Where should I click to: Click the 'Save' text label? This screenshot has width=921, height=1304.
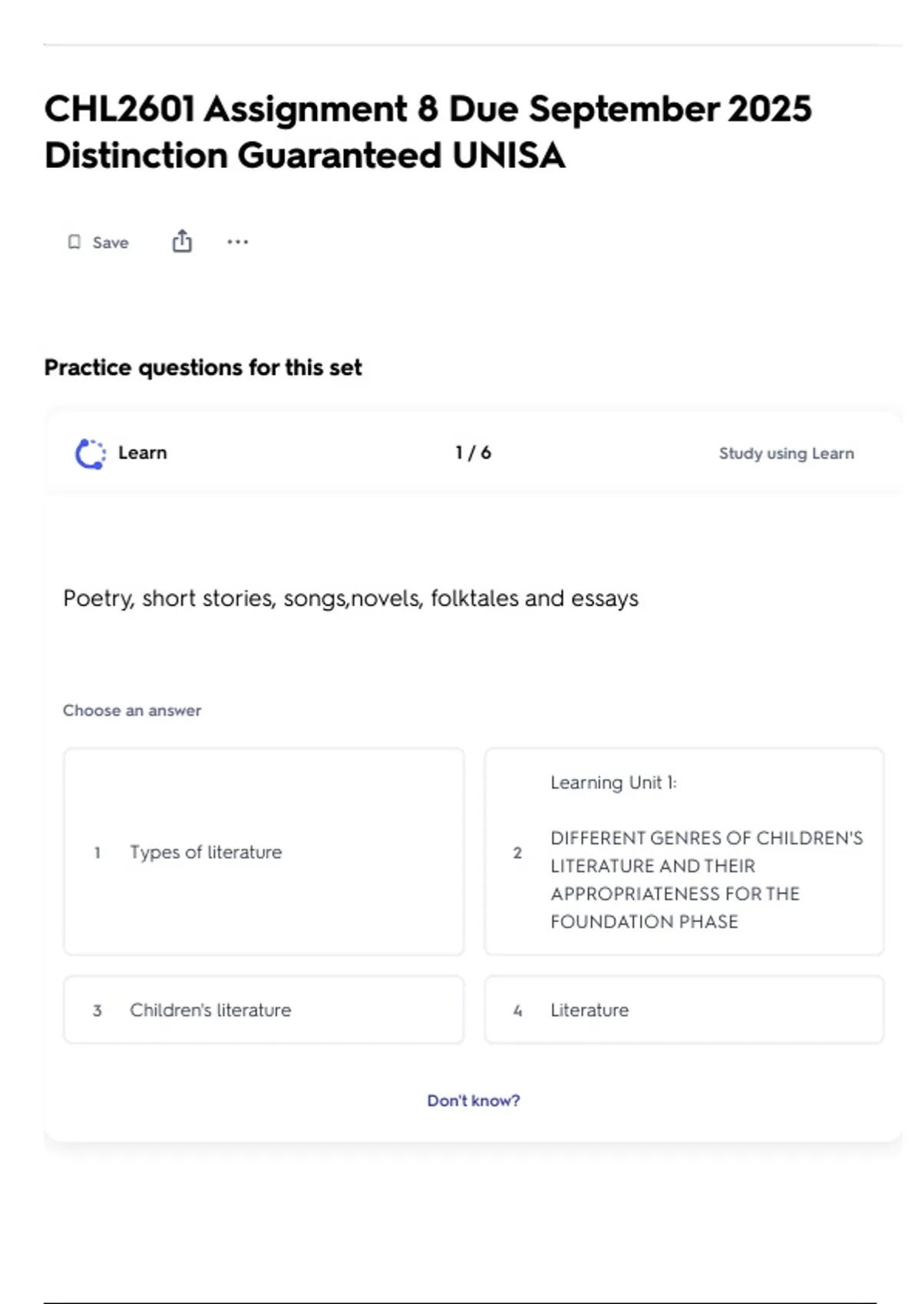[x=111, y=242]
